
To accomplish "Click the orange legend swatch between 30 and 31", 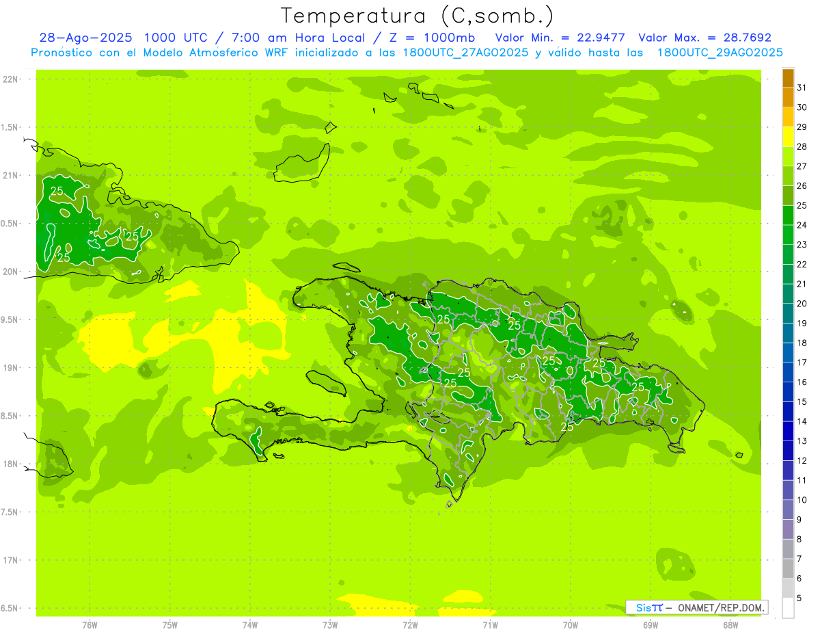I will [788, 98].
